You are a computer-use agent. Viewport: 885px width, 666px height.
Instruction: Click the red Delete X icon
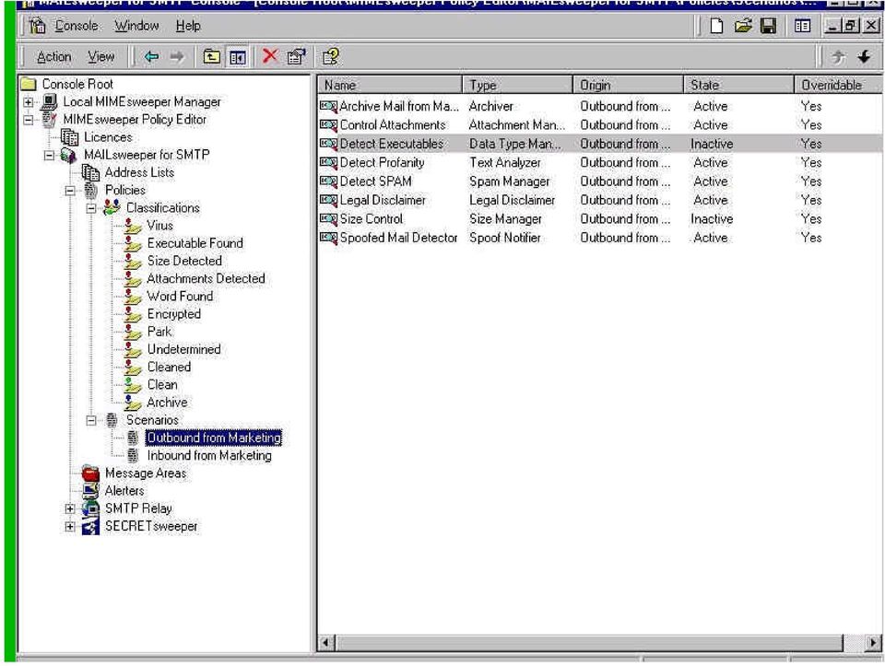(x=270, y=56)
